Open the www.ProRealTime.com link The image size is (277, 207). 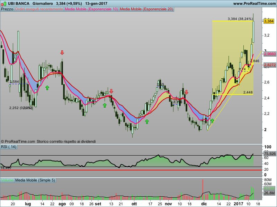(254, 3)
